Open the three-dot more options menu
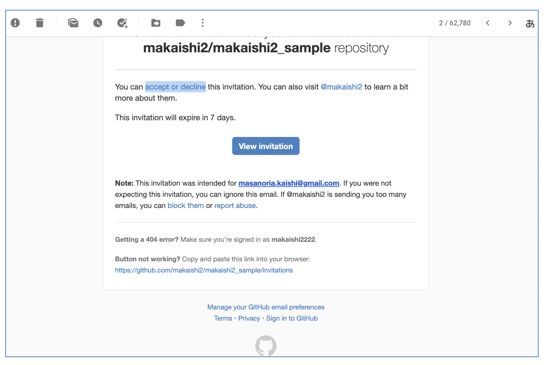Screen dimensions: 551x365 tap(203, 23)
